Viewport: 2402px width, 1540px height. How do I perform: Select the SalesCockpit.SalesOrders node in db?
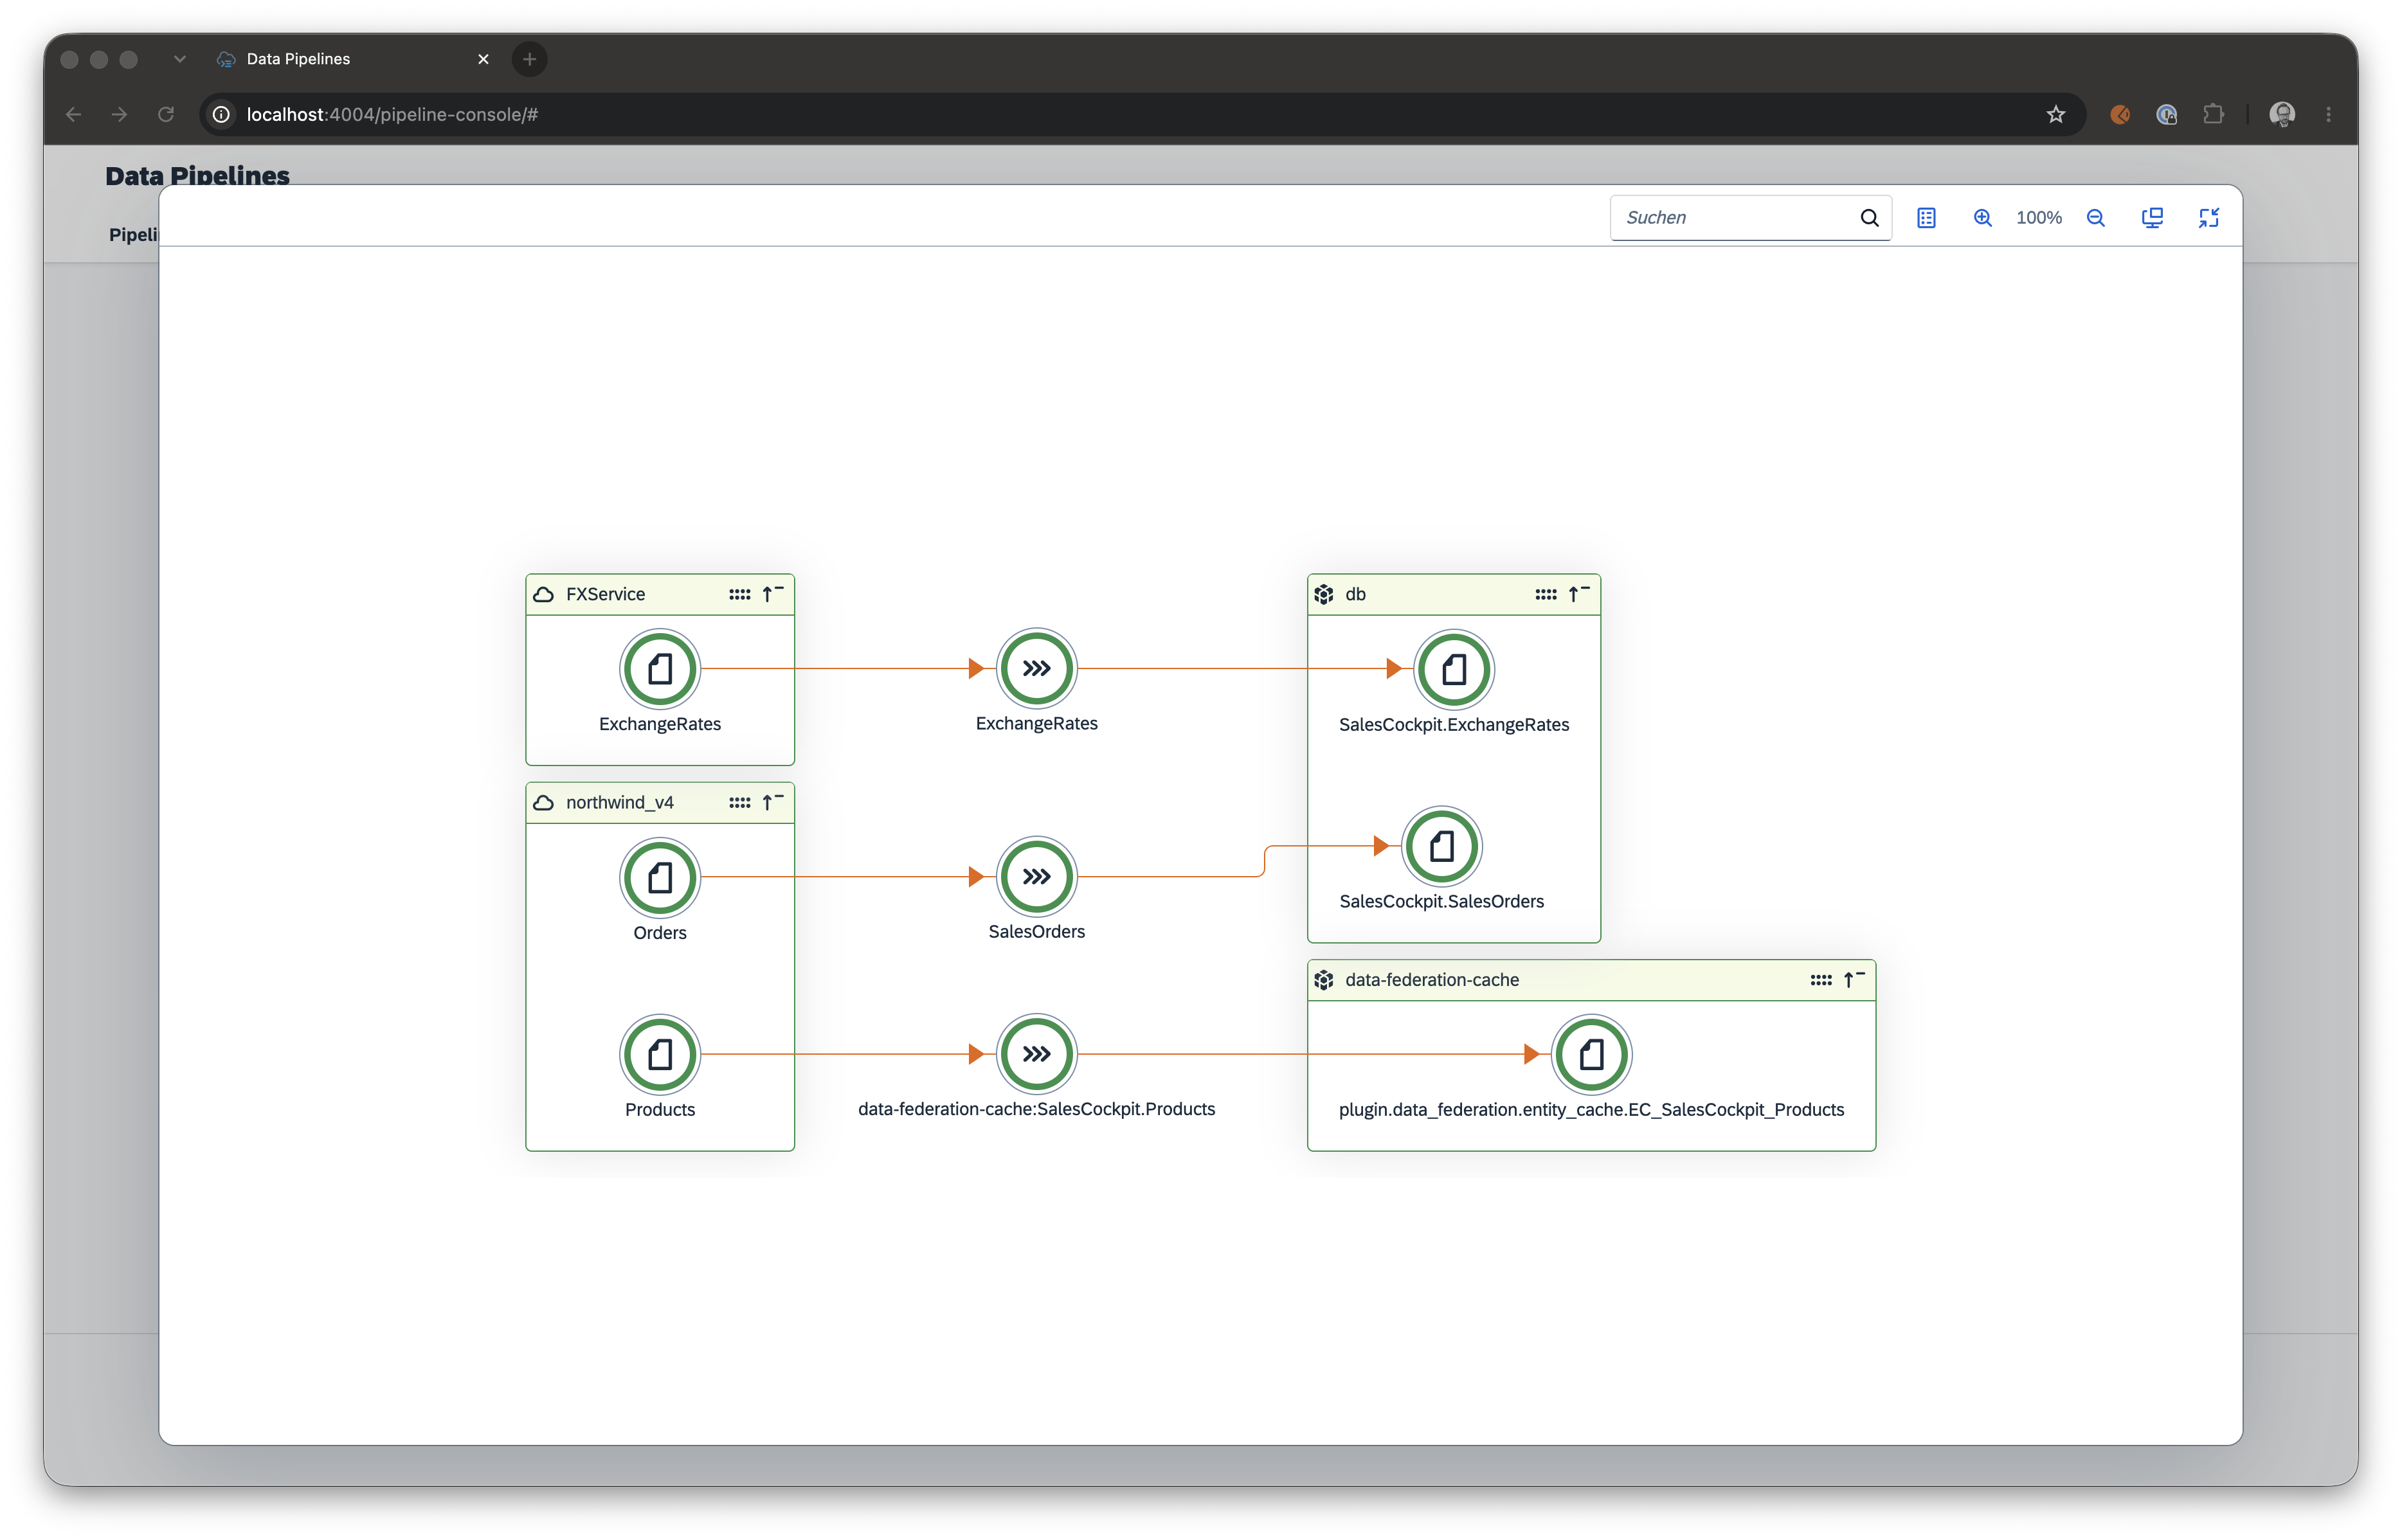(1441, 846)
